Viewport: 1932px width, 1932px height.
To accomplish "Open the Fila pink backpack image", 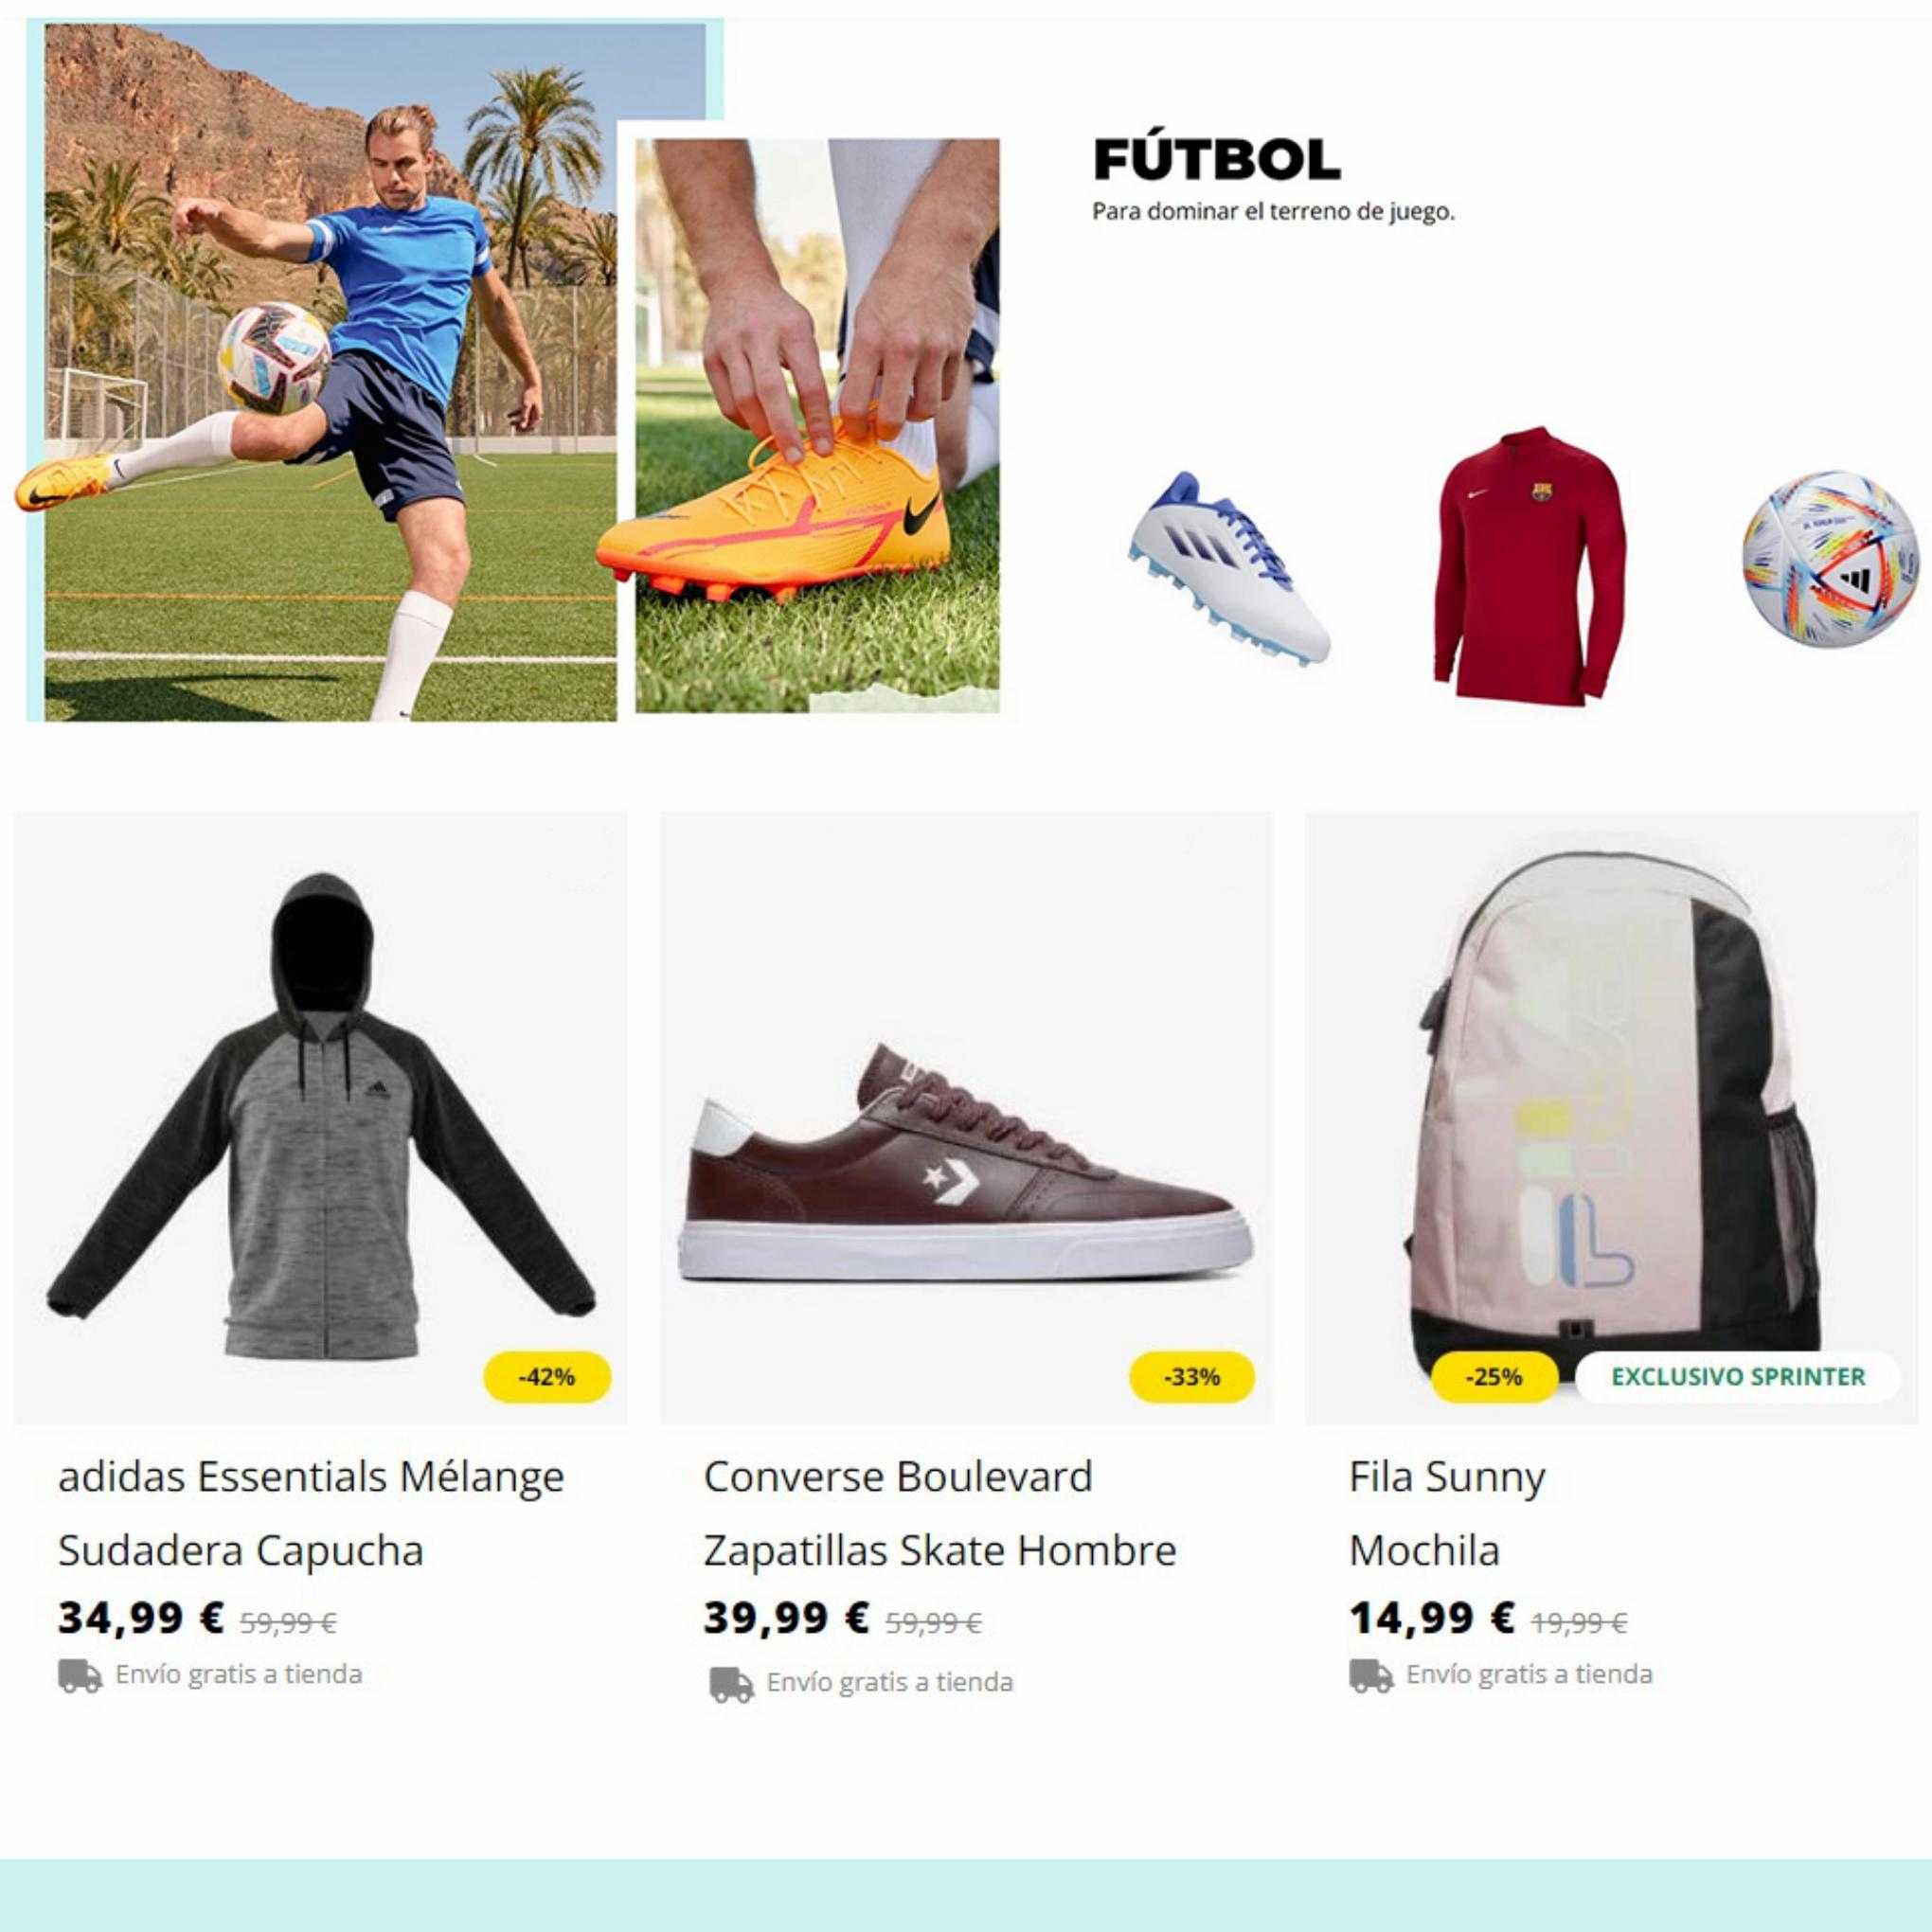I will (1612, 1117).
